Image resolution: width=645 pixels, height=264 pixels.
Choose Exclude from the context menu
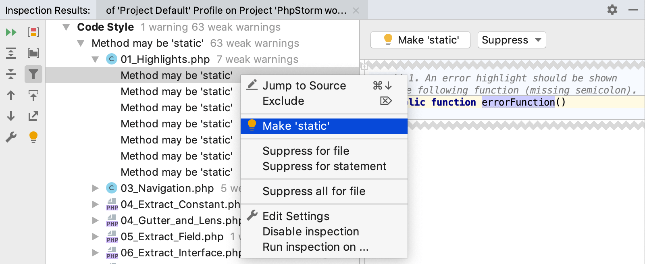click(x=324, y=101)
